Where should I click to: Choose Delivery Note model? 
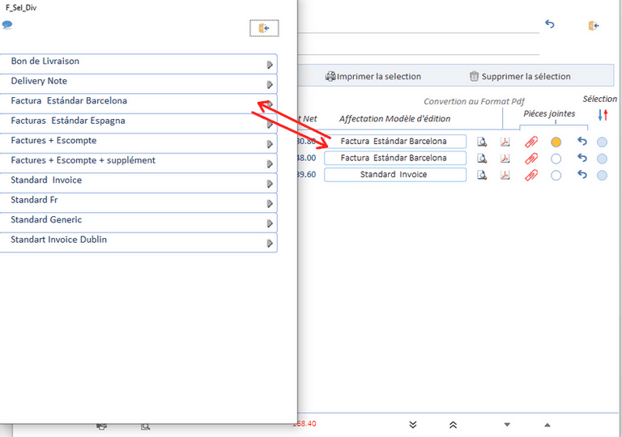138,83
